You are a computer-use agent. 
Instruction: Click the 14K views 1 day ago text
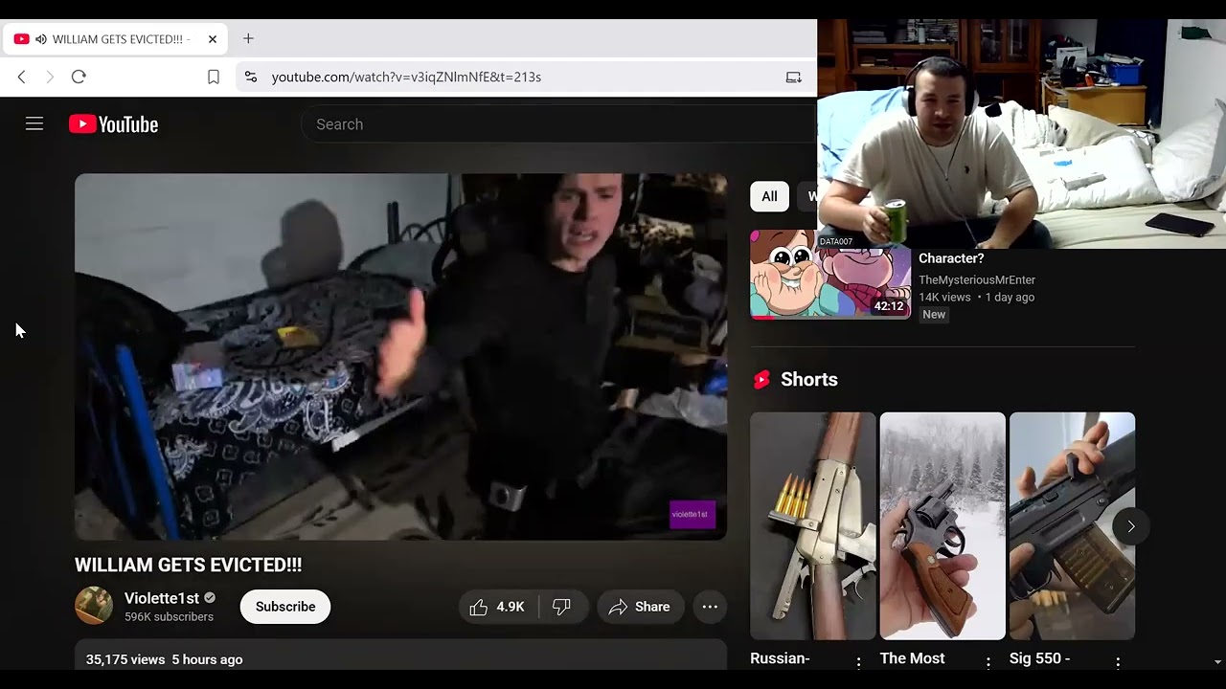click(x=977, y=298)
